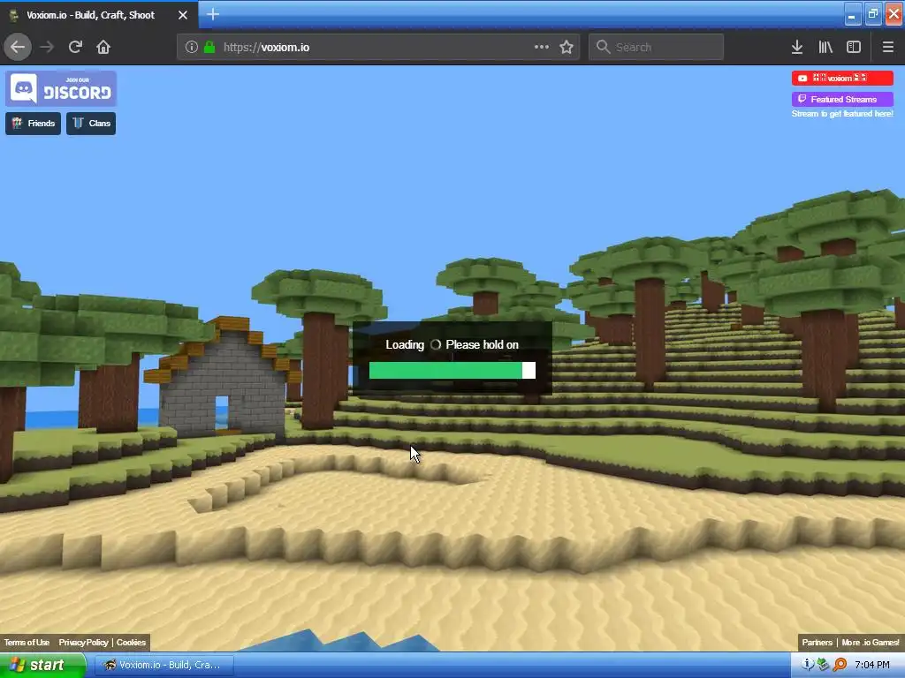Open More .io Games link

point(870,643)
